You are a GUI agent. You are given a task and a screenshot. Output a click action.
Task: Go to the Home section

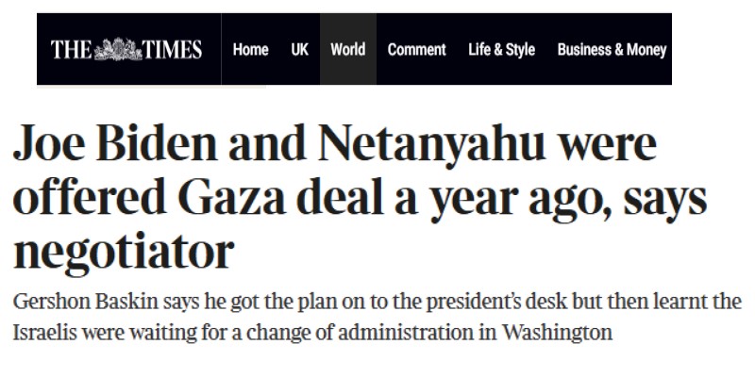pos(250,50)
